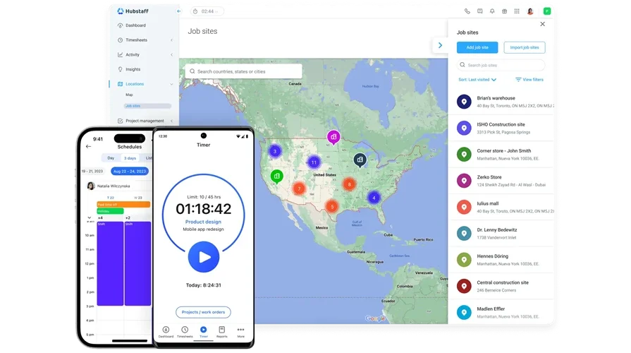Viewport: 631px width, 353px height.
Task: Switch schedule view to Day
Action: point(111,158)
